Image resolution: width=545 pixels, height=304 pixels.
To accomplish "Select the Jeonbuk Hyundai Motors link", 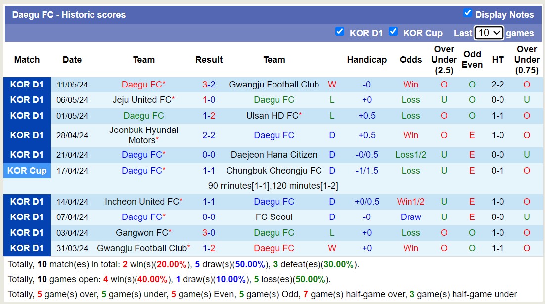I will click(x=143, y=135).
